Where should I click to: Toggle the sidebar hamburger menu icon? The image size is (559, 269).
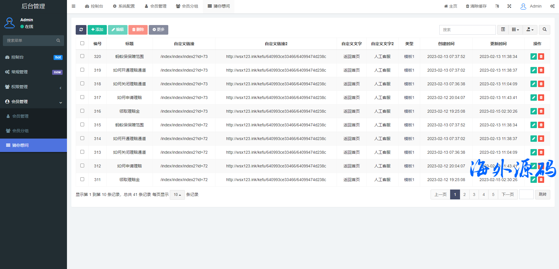tap(73, 6)
